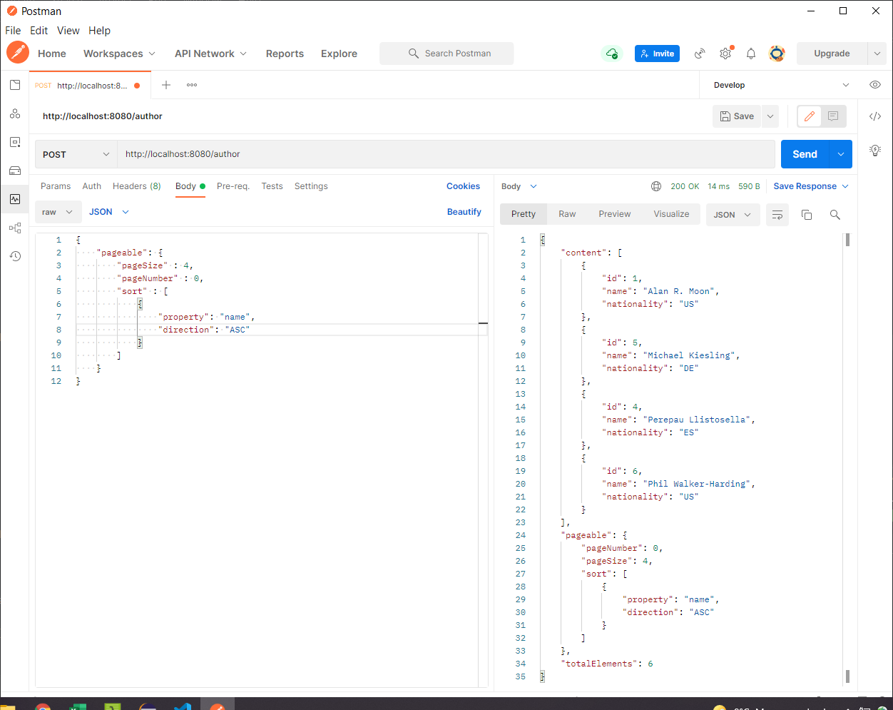Switch to the Preview response view
The image size is (893, 710).
[x=614, y=213]
